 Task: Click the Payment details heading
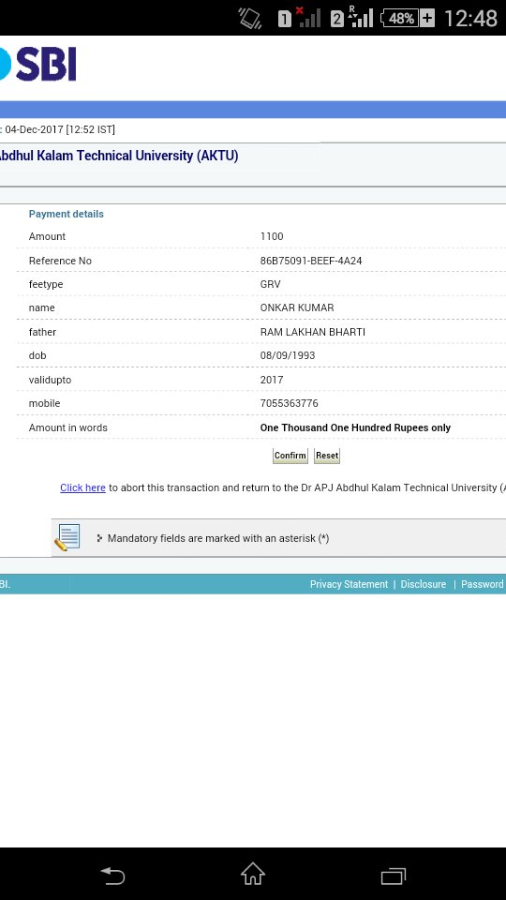66,214
